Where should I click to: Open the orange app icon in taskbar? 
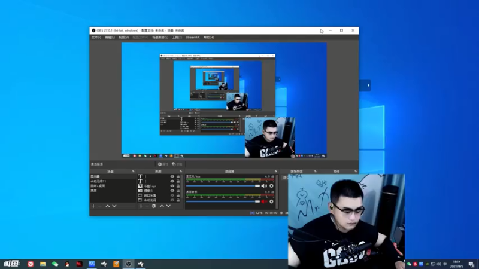(x=116, y=264)
